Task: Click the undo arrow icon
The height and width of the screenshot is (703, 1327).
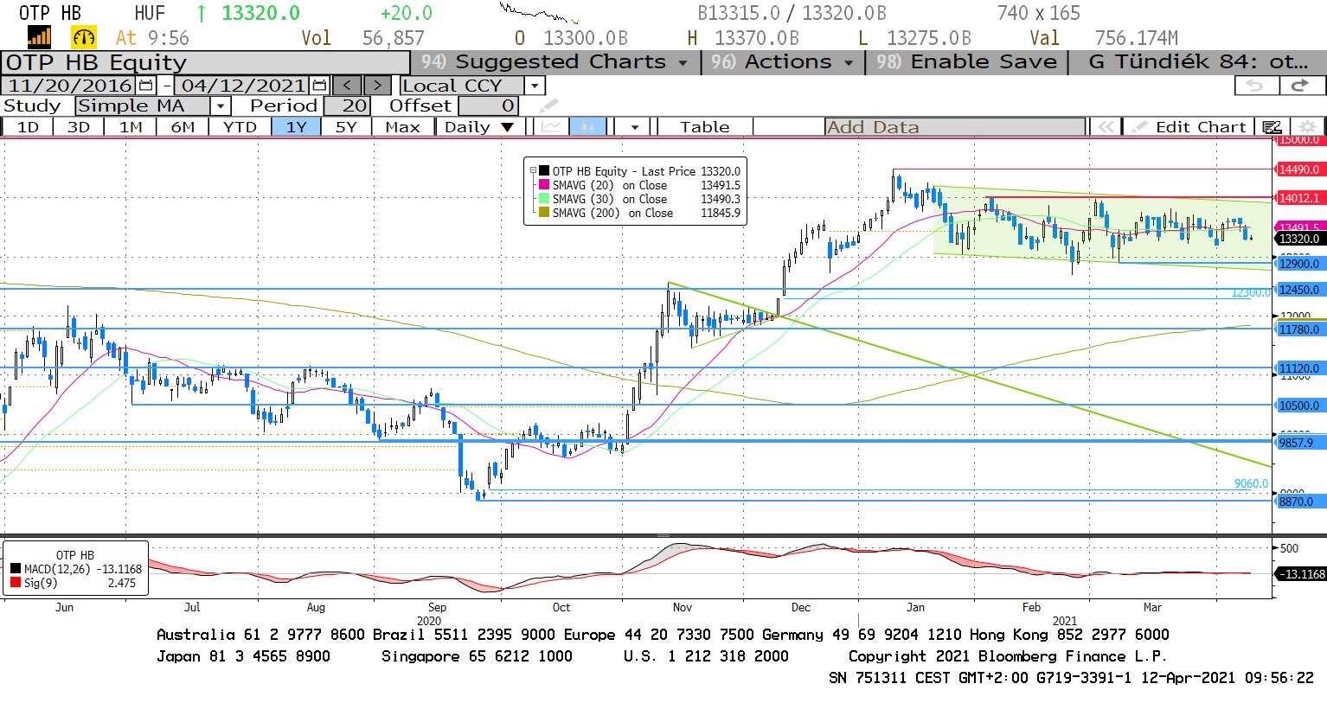Action: 1255,86
